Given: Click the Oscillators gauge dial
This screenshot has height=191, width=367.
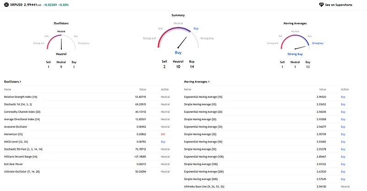Looking at the screenshot, I should coord(61,41).
